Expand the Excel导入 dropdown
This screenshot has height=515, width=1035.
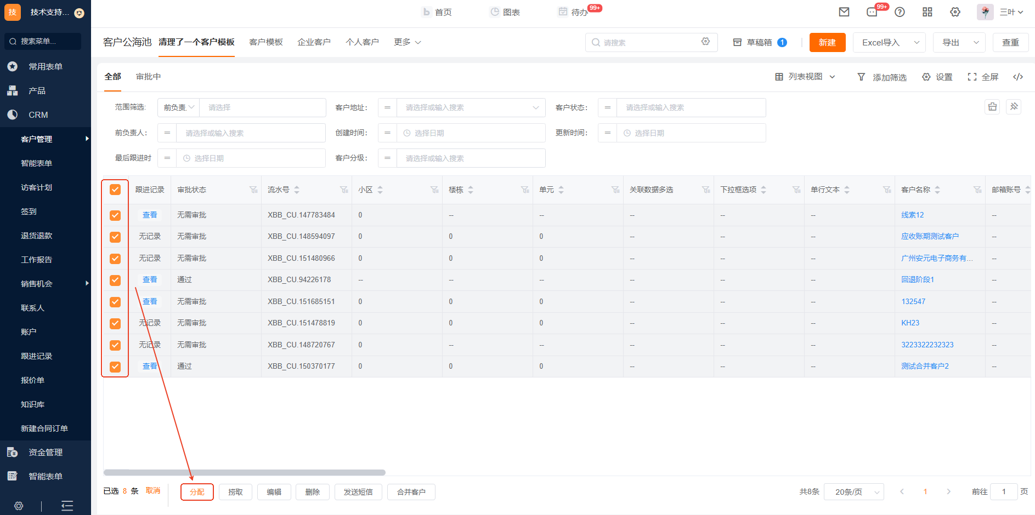(x=916, y=43)
